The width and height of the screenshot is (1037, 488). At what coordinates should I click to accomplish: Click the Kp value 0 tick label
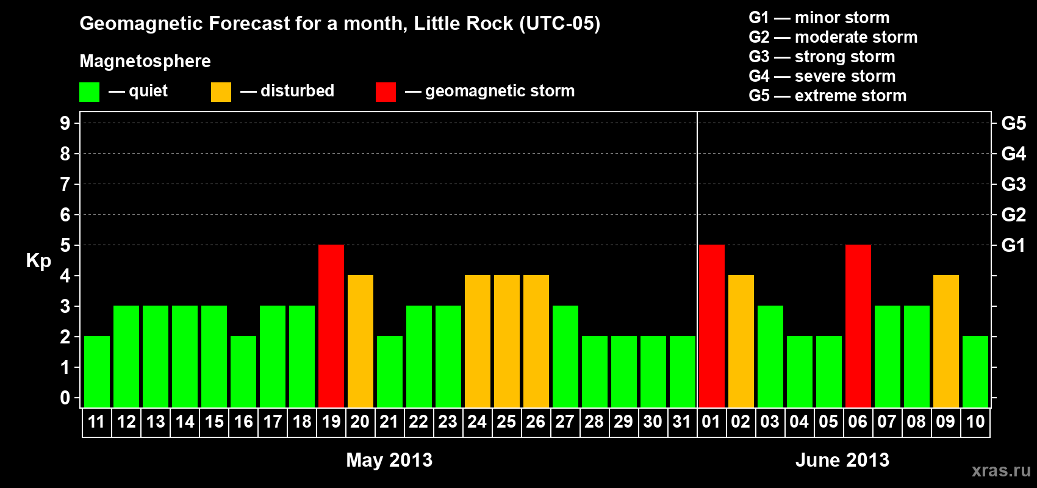pyautogui.click(x=65, y=398)
